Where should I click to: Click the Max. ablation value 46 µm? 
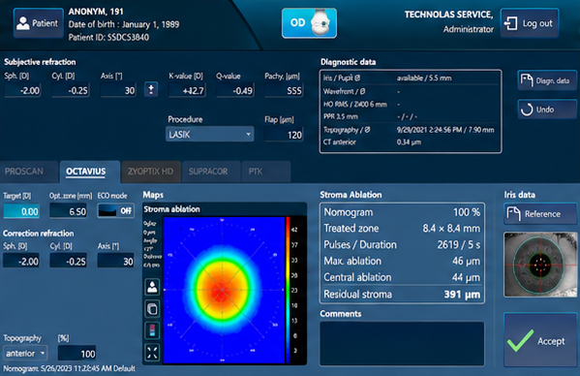466,261
